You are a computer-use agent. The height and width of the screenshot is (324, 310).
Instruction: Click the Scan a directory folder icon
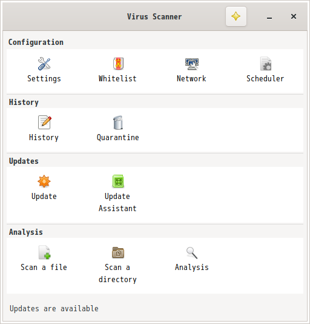(118, 252)
